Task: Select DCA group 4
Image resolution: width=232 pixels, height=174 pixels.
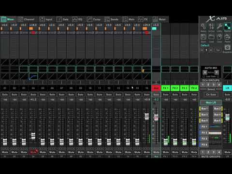Action: click(x=219, y=85)
